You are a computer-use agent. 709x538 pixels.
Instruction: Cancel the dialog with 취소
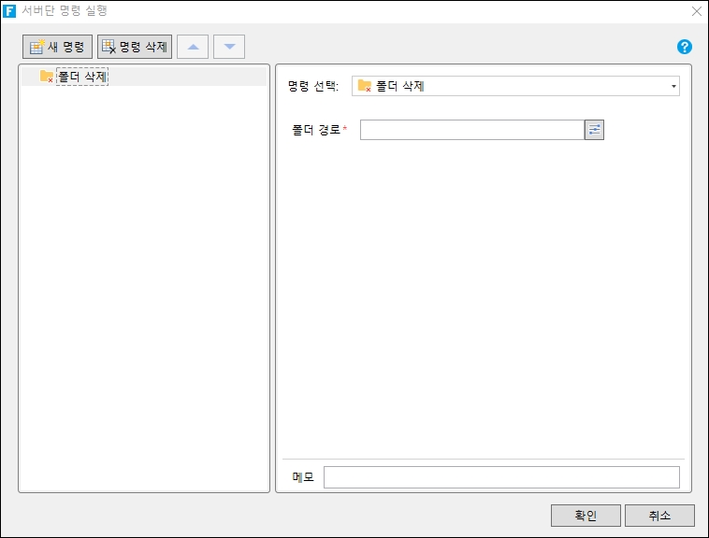[659, 516]
